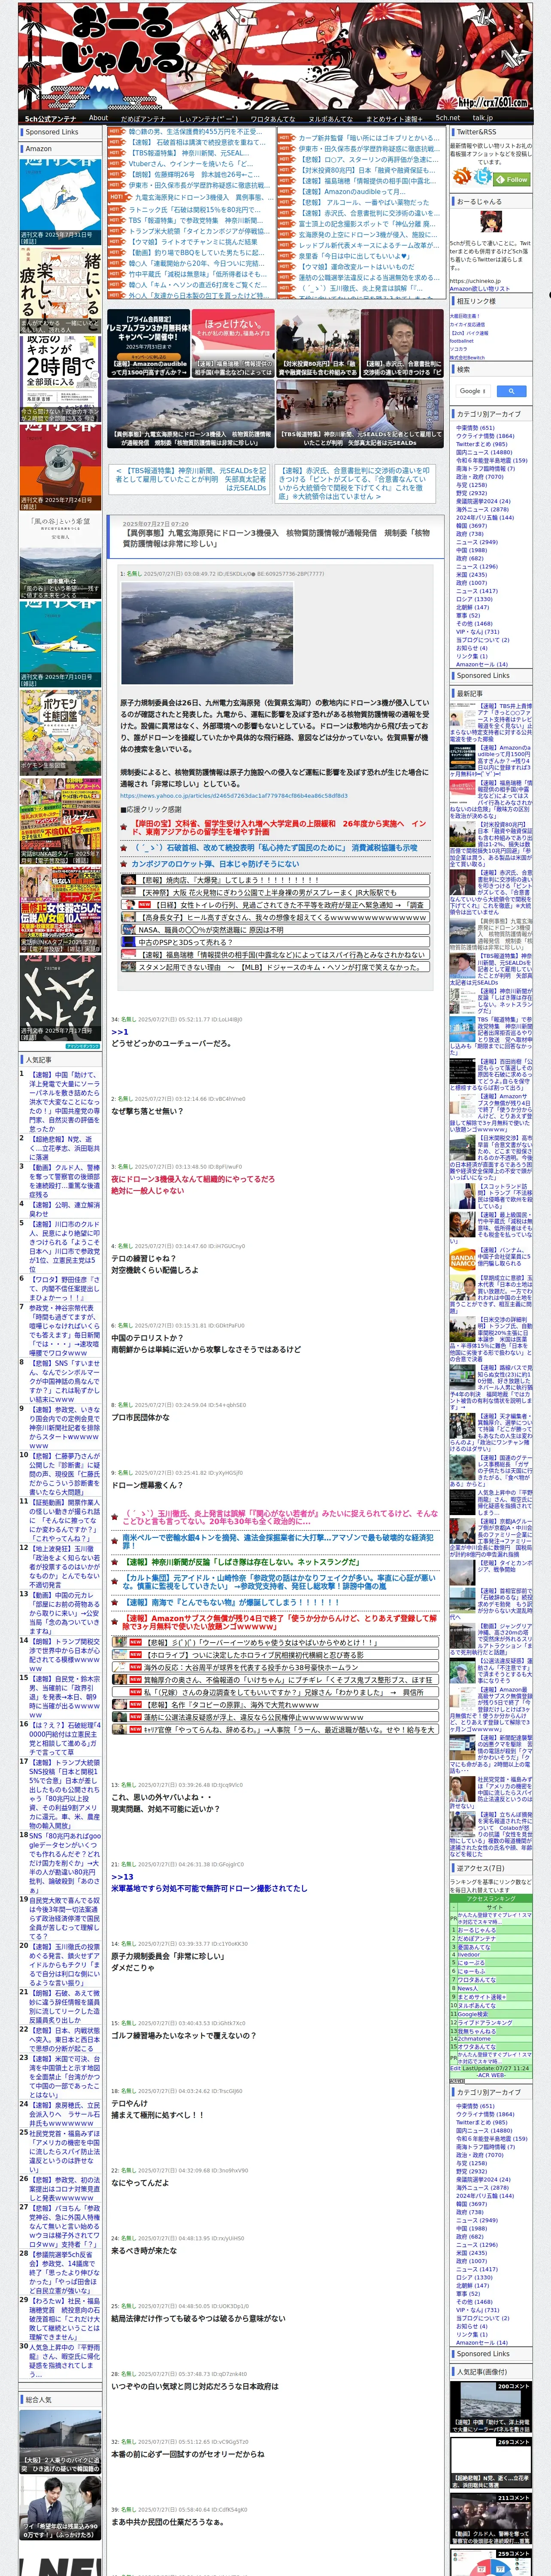The image size is (551, 2576).
Task: Open the VIP・なんj (731) category
Action: (477, 632)
